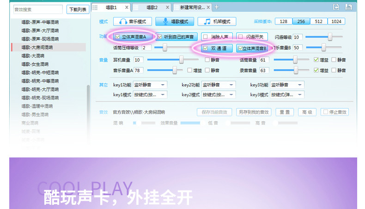This screenshot has height=209, width=365.
Task: Select the microphone 唱歌模式 mode button
Action: pos(175,22)
